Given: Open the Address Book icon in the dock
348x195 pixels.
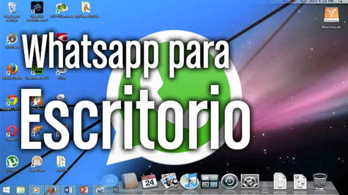Looking at the screenshot, I should (129, 181).
